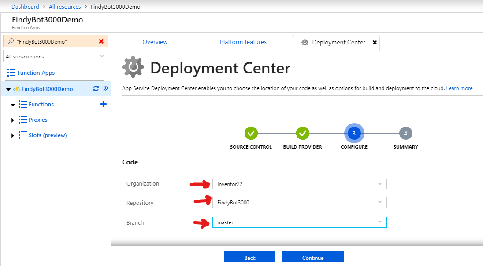Click the search magnifier icon in sidebar
The width and height of the screenshot is (483, 266).
tap(11, 41)
